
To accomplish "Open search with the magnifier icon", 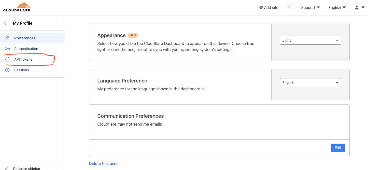I will 289,7.
